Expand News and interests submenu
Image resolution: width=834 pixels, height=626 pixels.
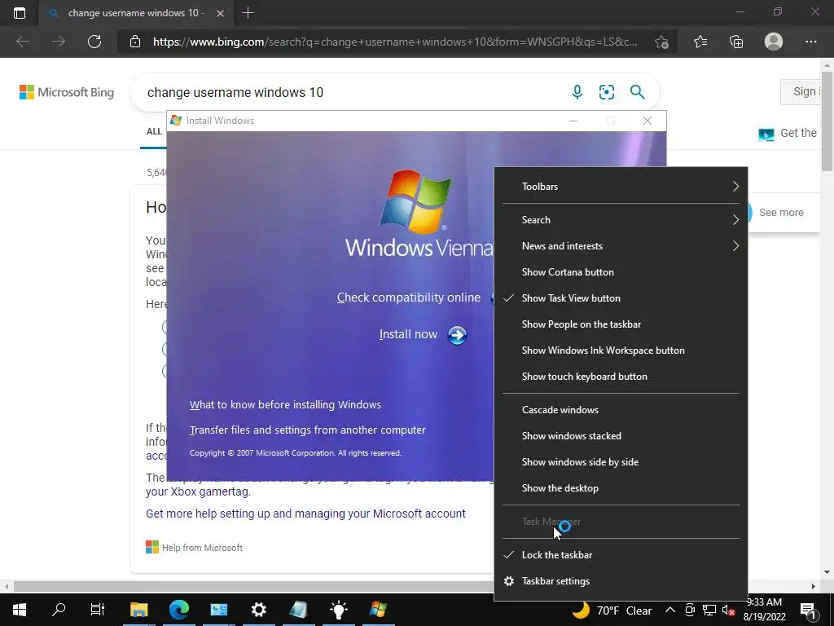pos(621,246)
